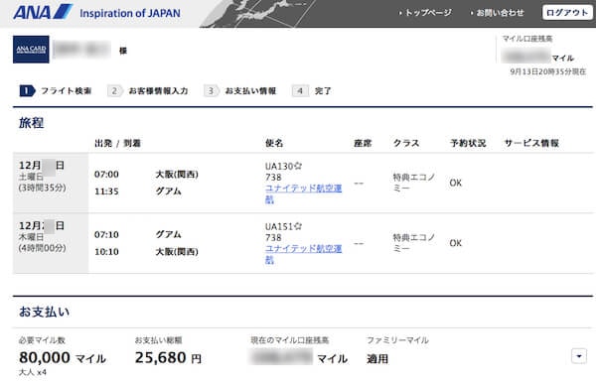Click the 07:10 departure time

[x=106, y=234]
